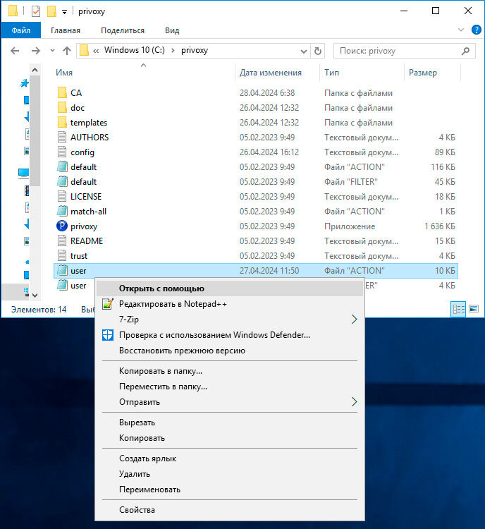Image resolution: width=485 pixels, height=529 pixels.
Task: Switch to details view icon
Action: (458, 309)
